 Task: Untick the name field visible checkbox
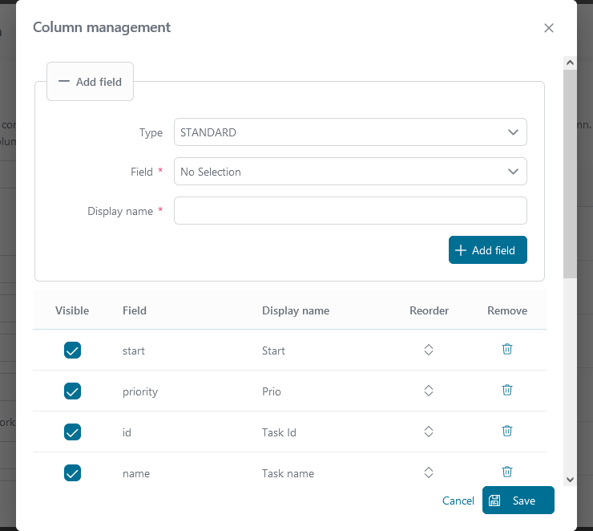click(72, 473)
